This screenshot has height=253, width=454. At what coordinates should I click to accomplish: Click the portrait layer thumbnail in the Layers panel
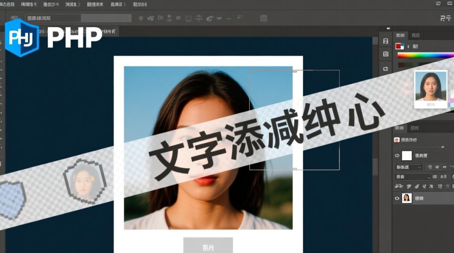point(407,198)
